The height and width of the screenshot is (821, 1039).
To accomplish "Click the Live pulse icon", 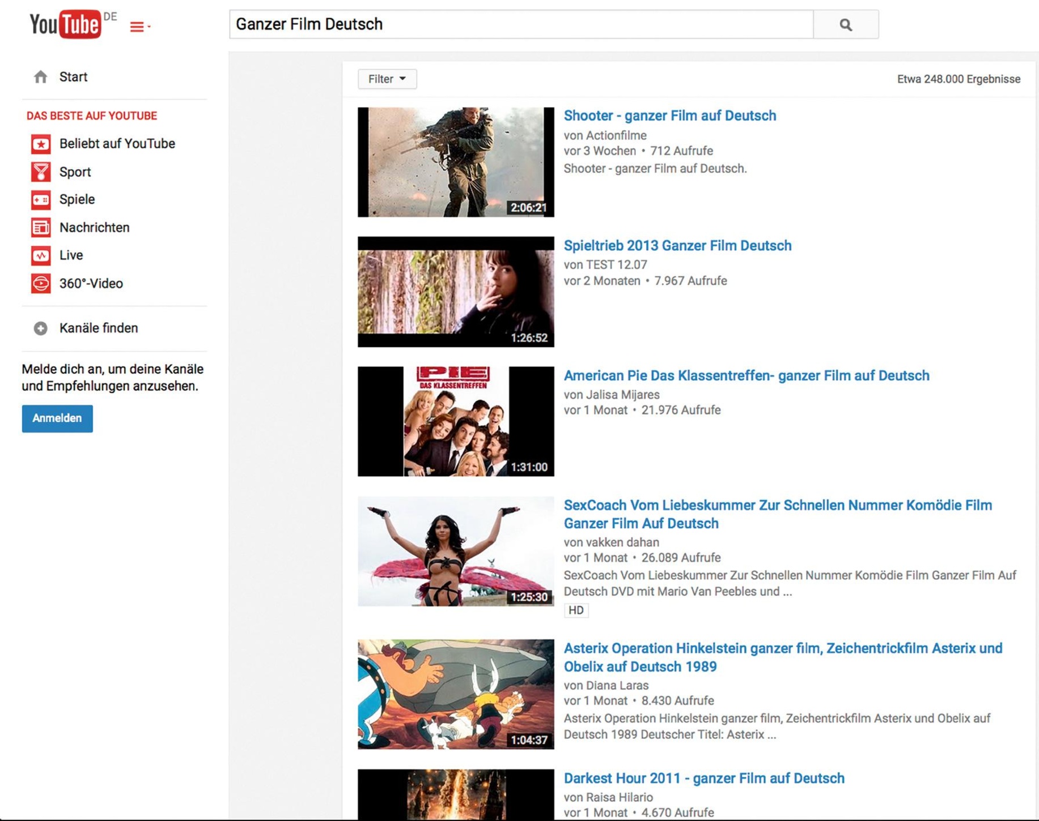I will (41, 255).
